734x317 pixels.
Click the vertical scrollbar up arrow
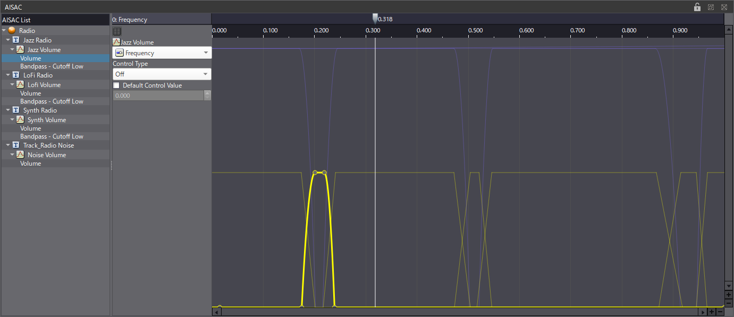point(729,29)
